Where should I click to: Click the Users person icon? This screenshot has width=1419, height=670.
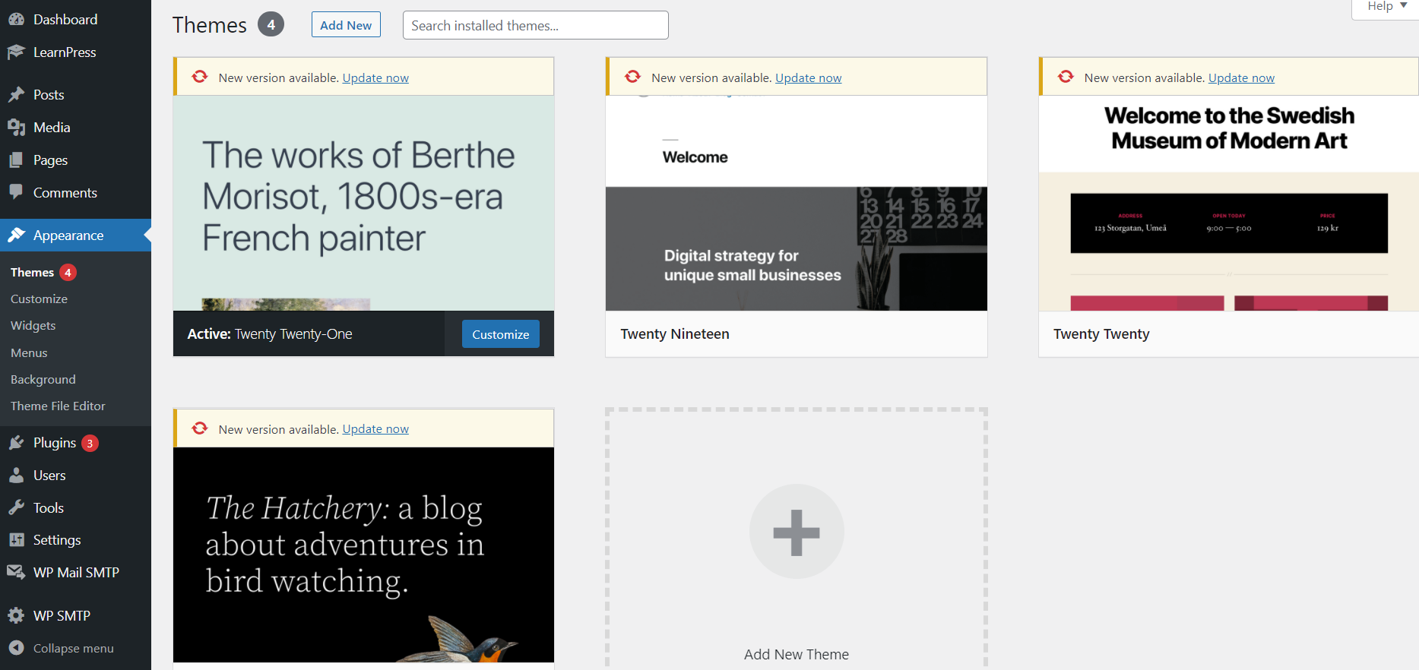click(x=16, y=476)
